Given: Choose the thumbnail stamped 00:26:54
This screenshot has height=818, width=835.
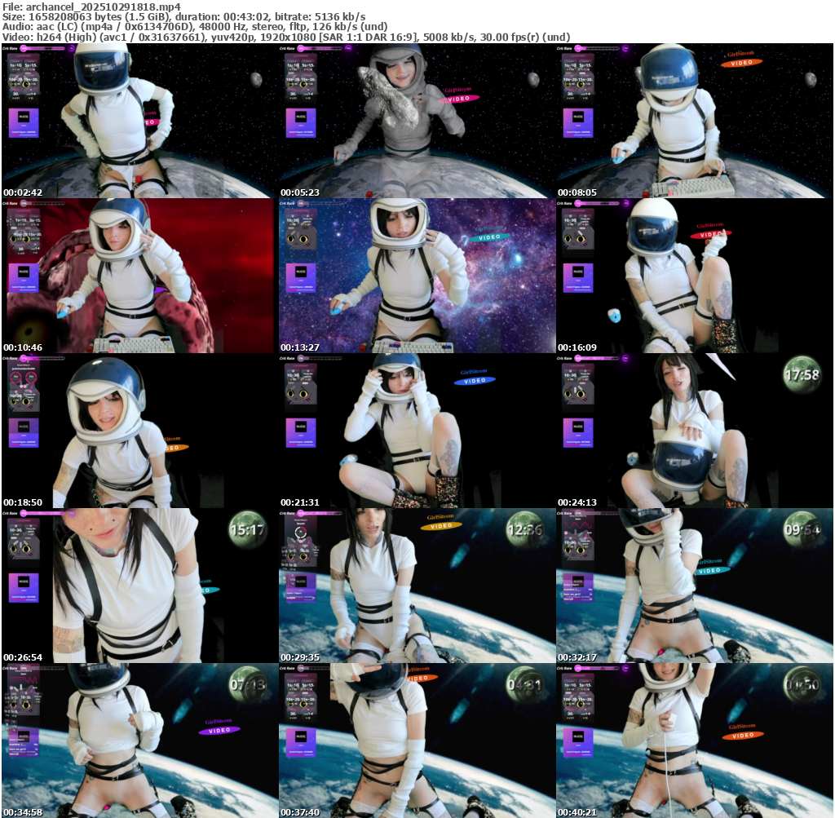Looking at the screenshot, I should (139, 586).
